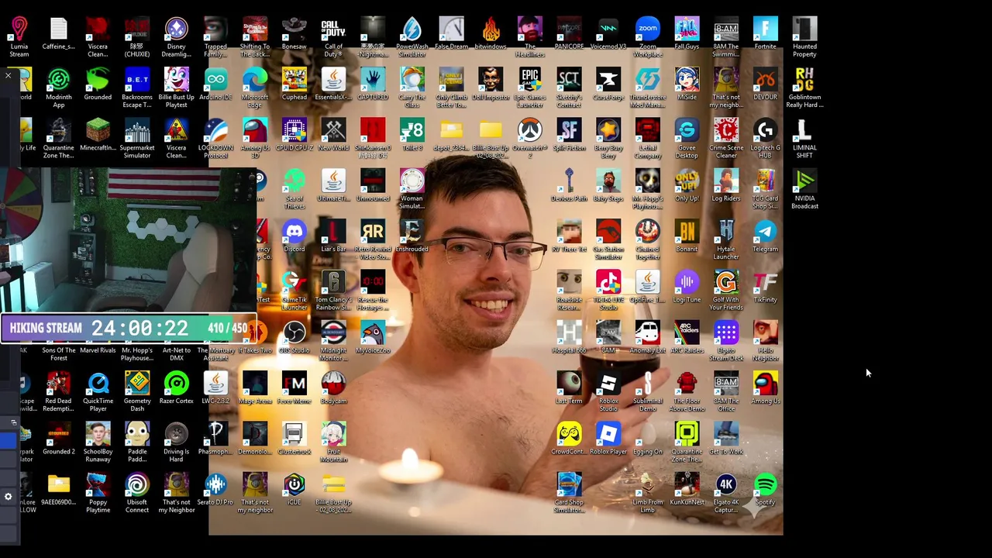Image resolution: width=992 pixels, height=558 pixels.
Task: Open the Hytale Launcher shortcut
Action: click(726, 240)
